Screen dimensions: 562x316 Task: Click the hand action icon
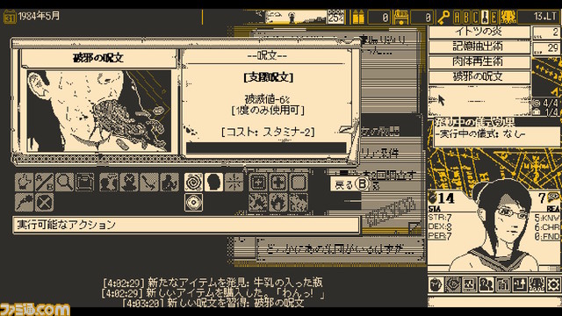coord(24,182)
